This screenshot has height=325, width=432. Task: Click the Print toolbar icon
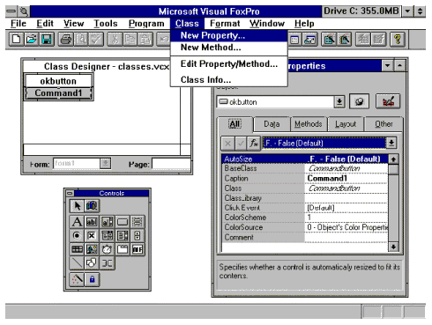tap(66, 40)
